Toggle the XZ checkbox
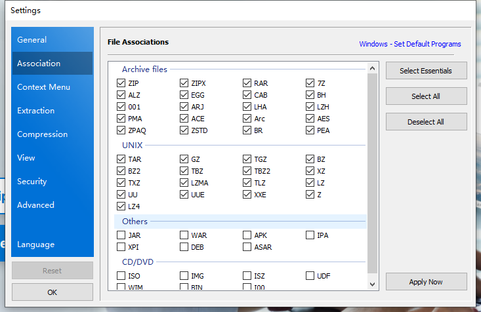The width and height of the screenshot is (481, 312). coord(310,171)
